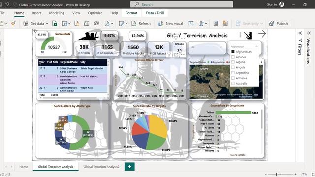Click the 1560 Multiple Attacks card
The image size is (315, 177).
[x=133, y=49]
